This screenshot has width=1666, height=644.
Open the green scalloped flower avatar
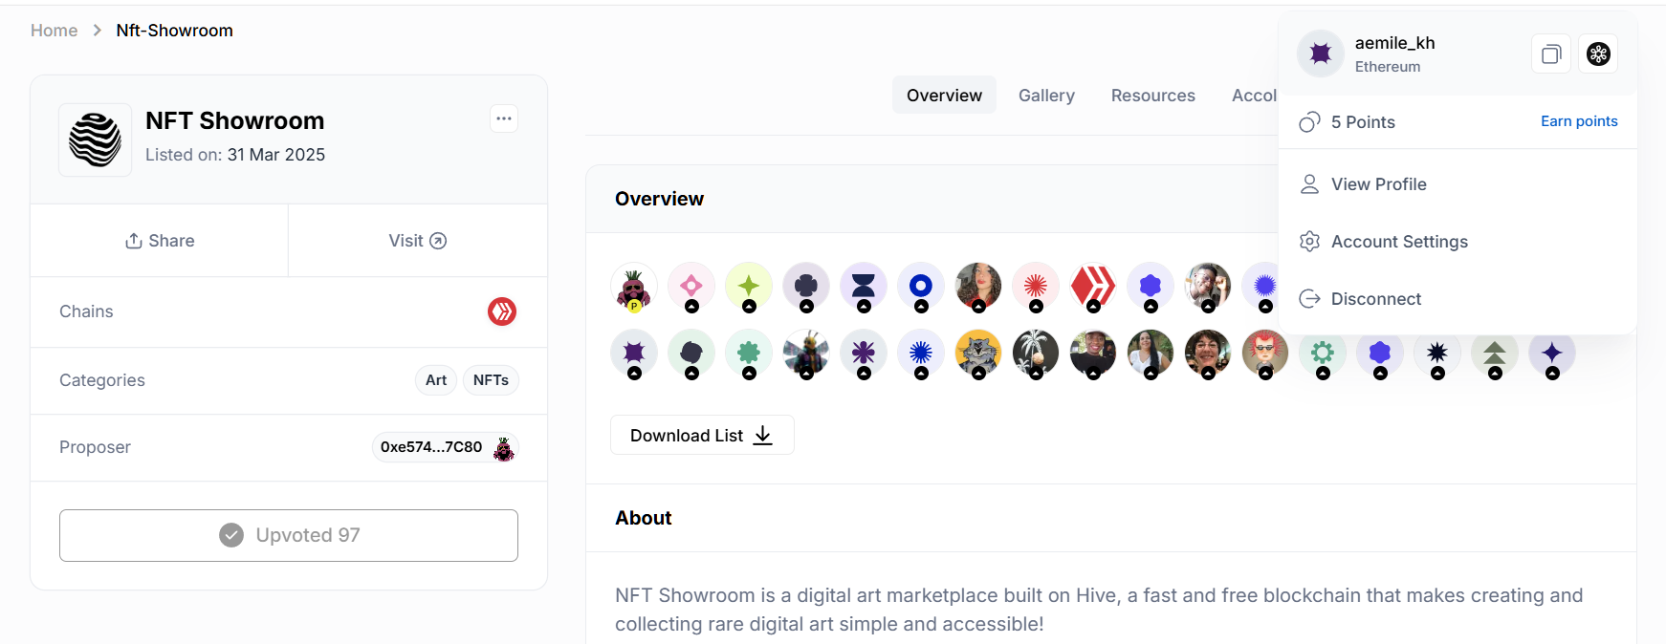749,353
